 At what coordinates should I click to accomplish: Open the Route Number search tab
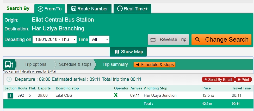[89, 9]
